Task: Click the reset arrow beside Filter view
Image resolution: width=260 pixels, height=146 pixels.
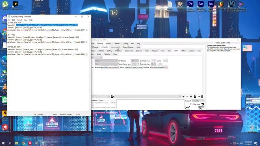Action: click(x=203, y=104)
